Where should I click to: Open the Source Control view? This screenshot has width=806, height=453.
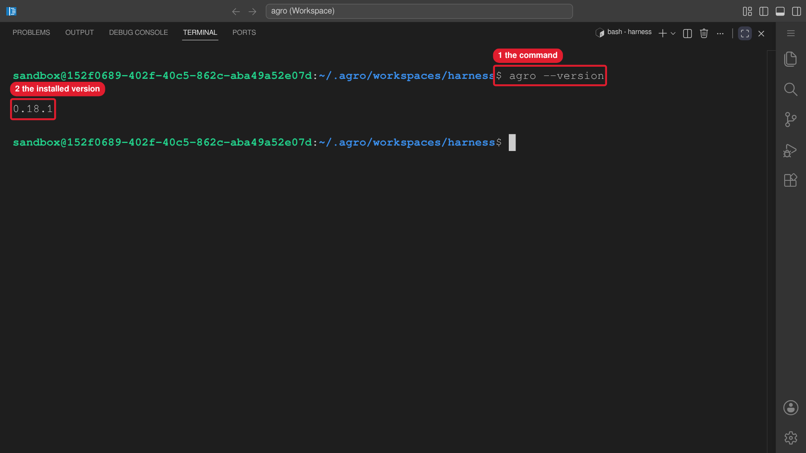pos(790,120)
